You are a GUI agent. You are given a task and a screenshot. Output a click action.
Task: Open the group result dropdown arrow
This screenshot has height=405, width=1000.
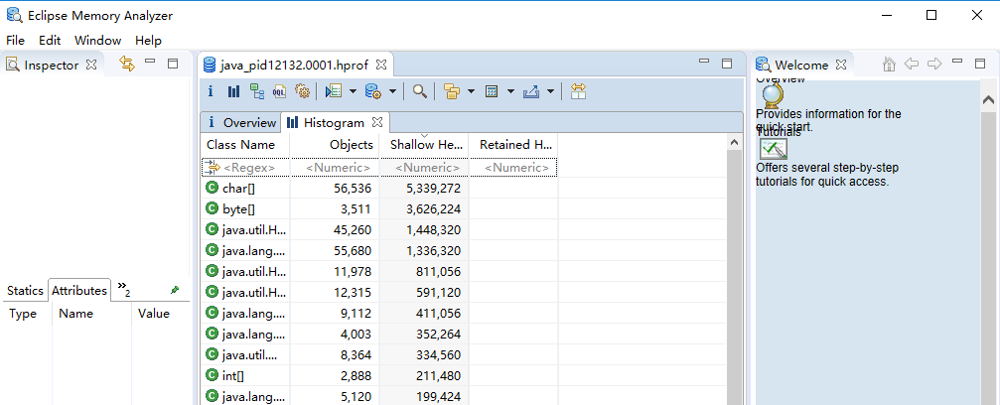pyautogui.click(x=472, y=92)
